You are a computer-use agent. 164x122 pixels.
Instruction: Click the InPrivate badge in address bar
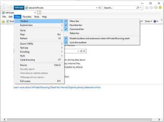19,8
